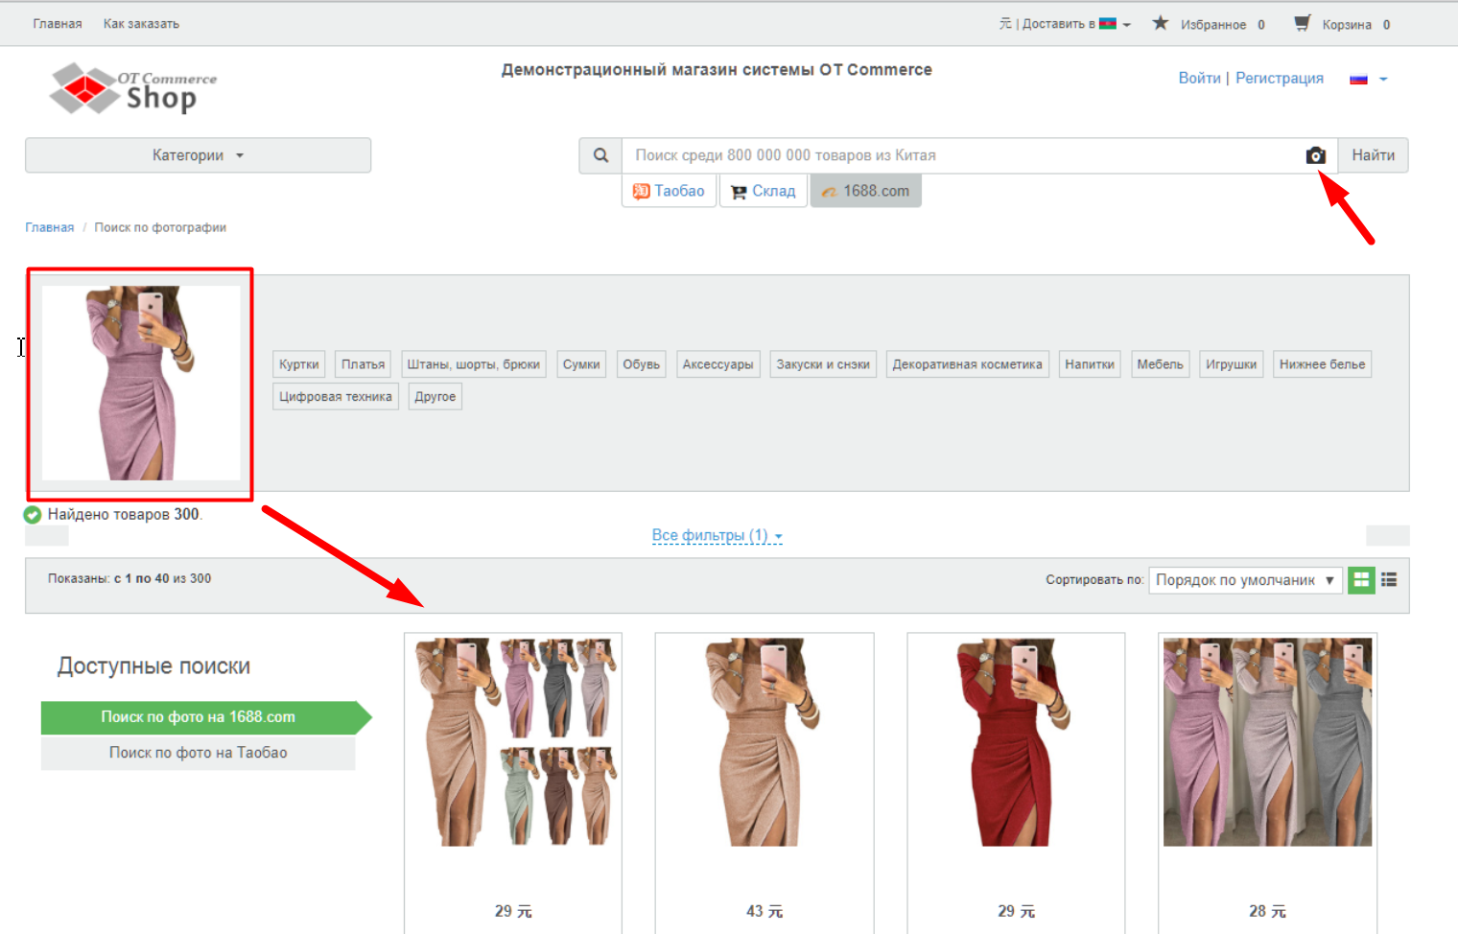Screen dimensions: 1458x934
Task: Click the Войти login link
Action: [x=1199, y=78]
